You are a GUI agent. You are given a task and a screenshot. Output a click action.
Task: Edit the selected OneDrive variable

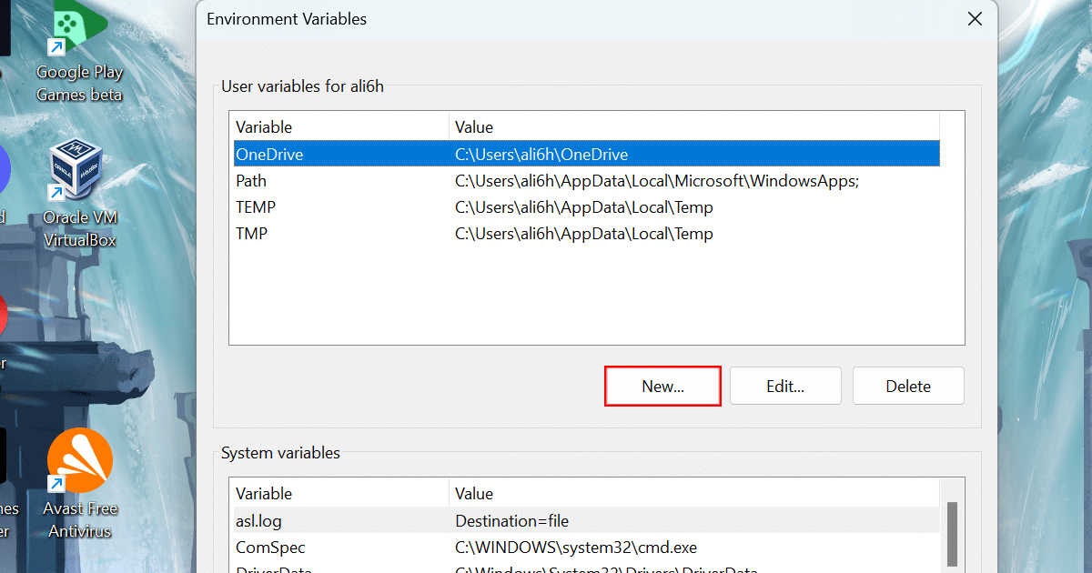[785, 386]
